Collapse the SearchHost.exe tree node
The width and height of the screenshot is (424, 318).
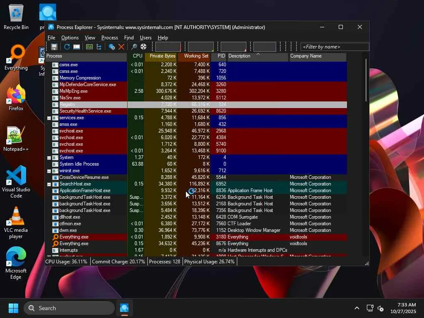(49, 184)
